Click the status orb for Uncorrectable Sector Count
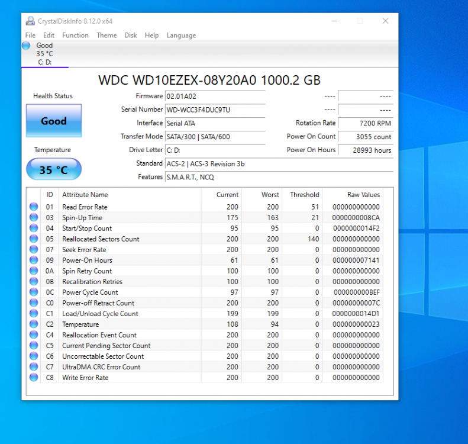The height and width of the screenshot is (444, 468). [x=34, y=356]
